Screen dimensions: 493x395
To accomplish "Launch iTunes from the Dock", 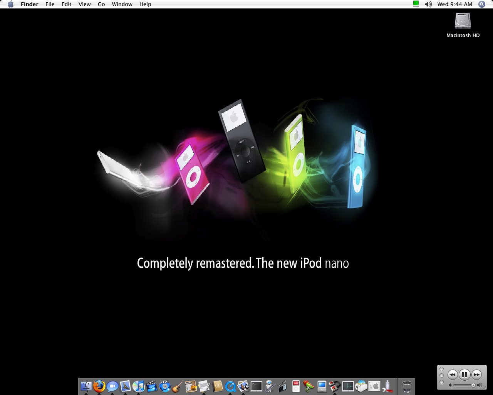I will [x=139, y=386].
